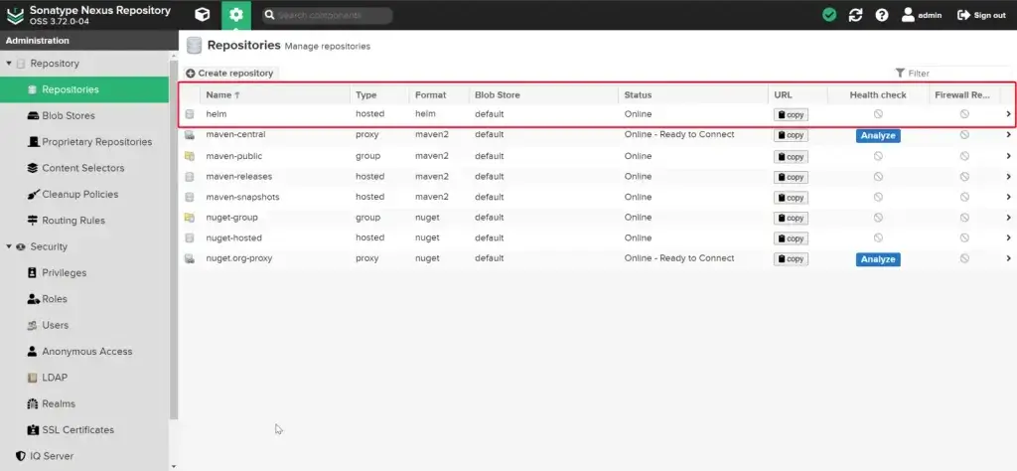Screen dimensions: 1017x471
Task: Collapse the Security tree section
Action: pos(9,246)
